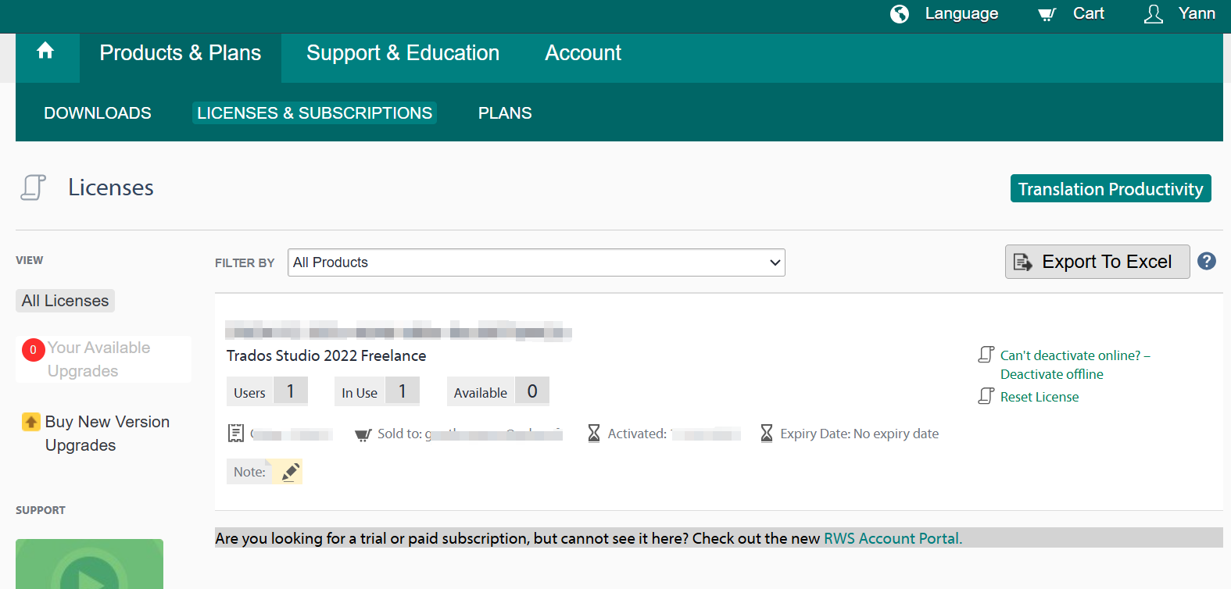Open the Support & Education tab
The height and width of the screenshot is (589, 1231).
pyautogui.click(x=403, y=53)
